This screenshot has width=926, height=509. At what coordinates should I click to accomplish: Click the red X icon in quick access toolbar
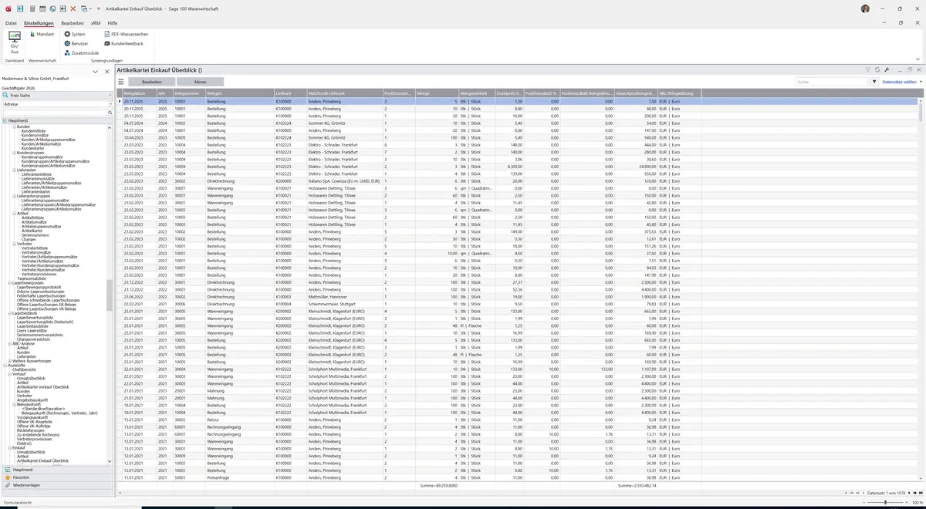click(73, 8)
